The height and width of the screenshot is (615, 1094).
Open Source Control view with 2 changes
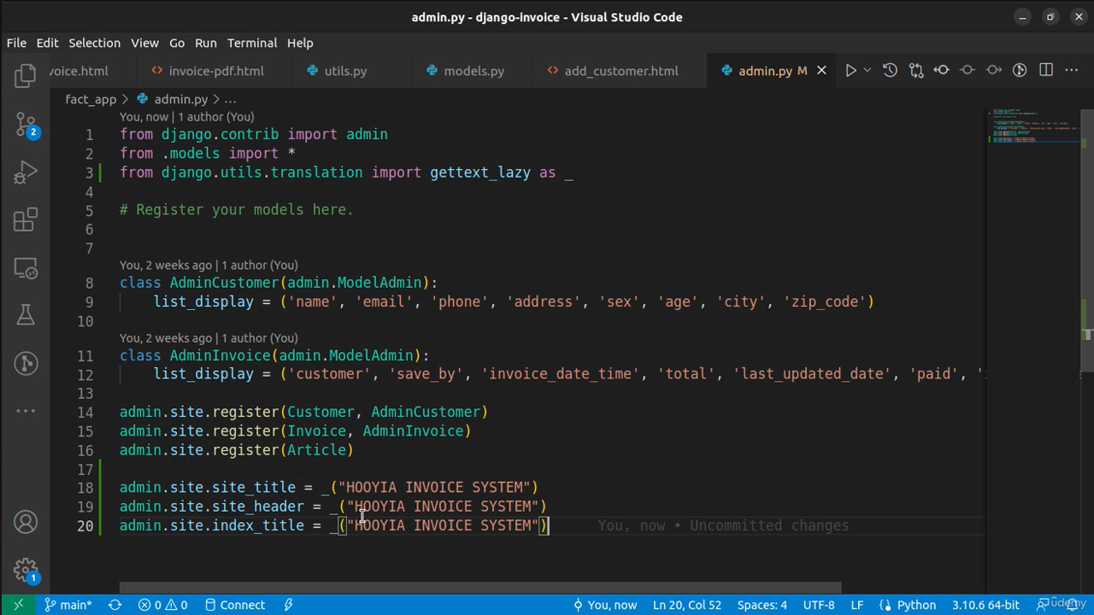click(x=26, y=126)
